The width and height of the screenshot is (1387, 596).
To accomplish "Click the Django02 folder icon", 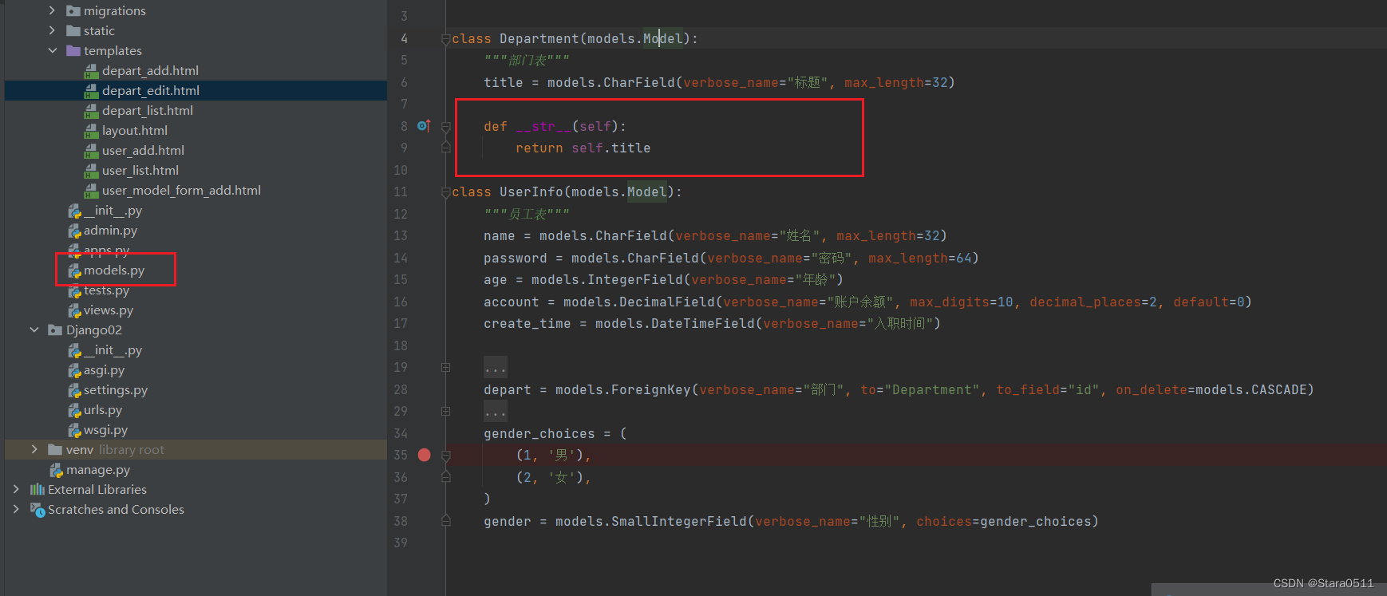I will point(55,330).
